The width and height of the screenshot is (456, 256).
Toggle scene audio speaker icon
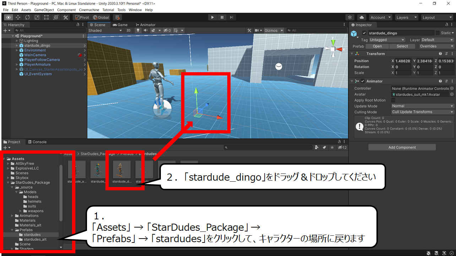point(145,31)
